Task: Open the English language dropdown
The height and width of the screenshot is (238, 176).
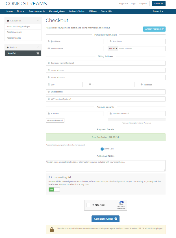Action: coord(123,4)
